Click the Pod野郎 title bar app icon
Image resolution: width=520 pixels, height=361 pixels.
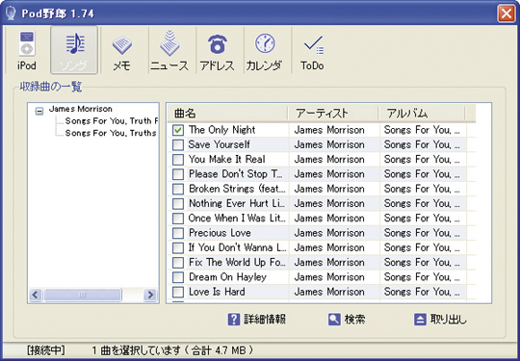click(x=11, y=13)
